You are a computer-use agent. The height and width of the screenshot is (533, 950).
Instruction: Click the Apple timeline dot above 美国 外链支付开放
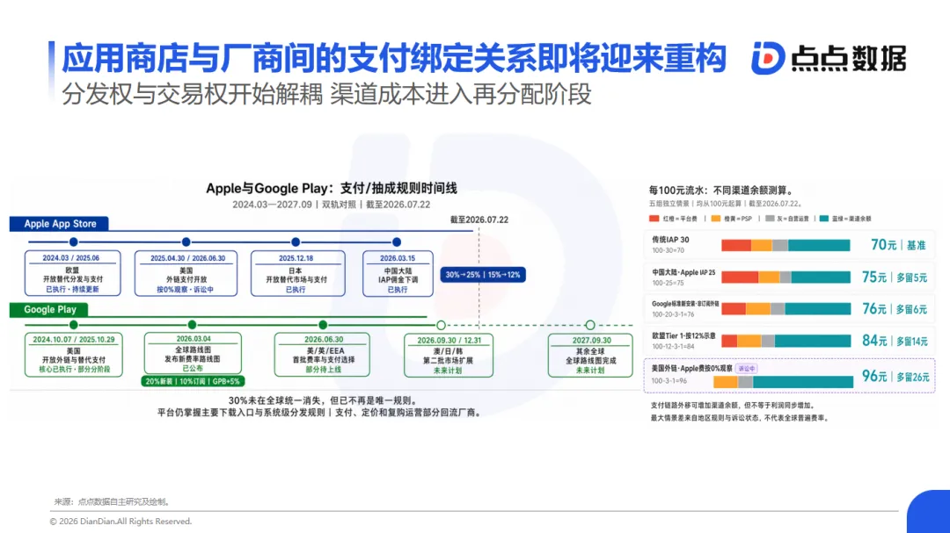point(186,242)
